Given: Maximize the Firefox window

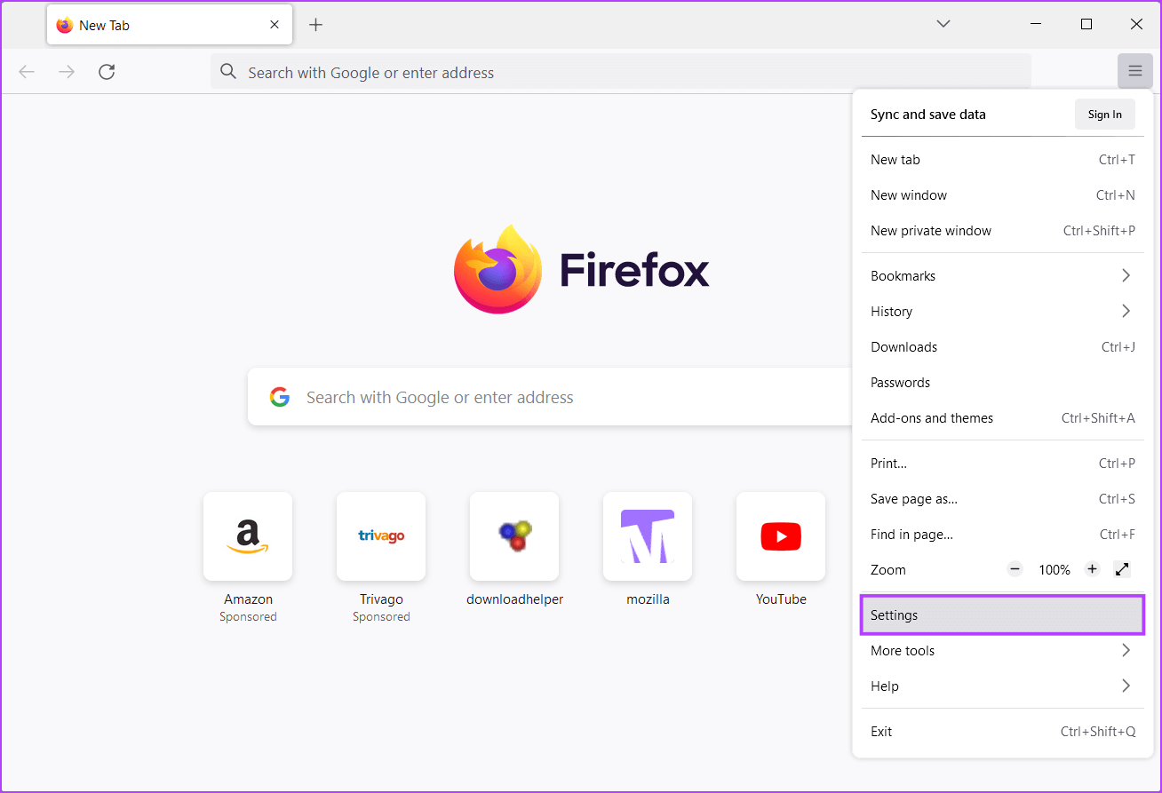Looking at the screenshot, I should tap(1086, 24).
